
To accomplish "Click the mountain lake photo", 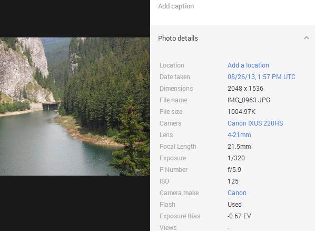I will click(75, 107).
